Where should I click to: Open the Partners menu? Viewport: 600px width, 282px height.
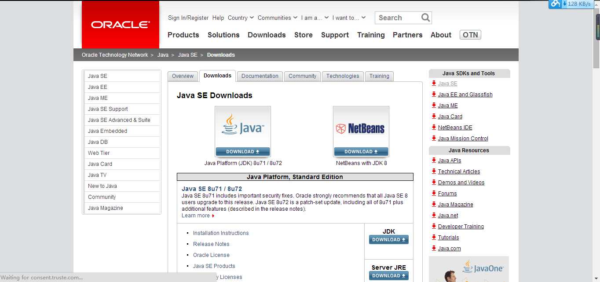click(x=407, y=35)
